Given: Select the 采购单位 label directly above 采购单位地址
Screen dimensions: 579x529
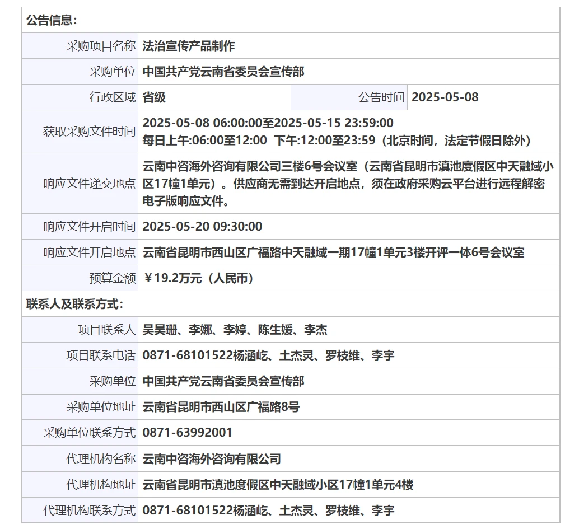Looking at the screenshot, I should [112, 381].
